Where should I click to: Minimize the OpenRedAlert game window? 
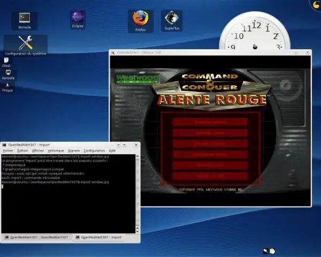click(296, 52)
